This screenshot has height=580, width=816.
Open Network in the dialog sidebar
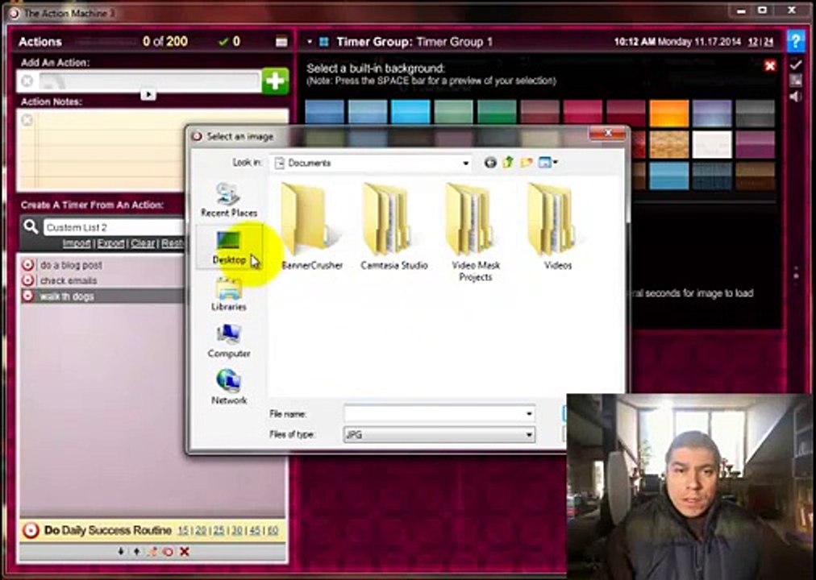(x=228, y=387)
